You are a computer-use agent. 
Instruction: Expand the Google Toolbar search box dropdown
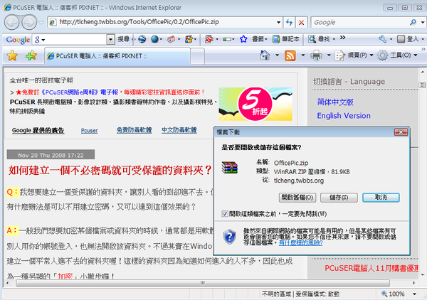point(110,40)
